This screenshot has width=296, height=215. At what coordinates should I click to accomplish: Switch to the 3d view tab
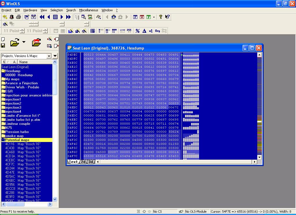(91, 162)
